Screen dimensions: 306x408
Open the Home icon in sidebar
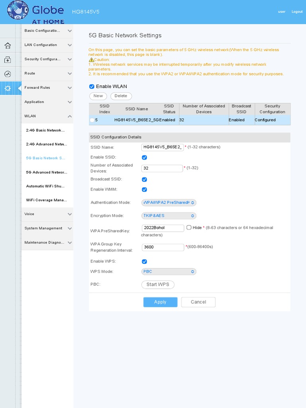click(x=8, y=45)
